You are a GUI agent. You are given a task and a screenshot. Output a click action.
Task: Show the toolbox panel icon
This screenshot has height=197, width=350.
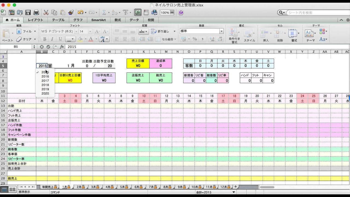coord(146,12)
